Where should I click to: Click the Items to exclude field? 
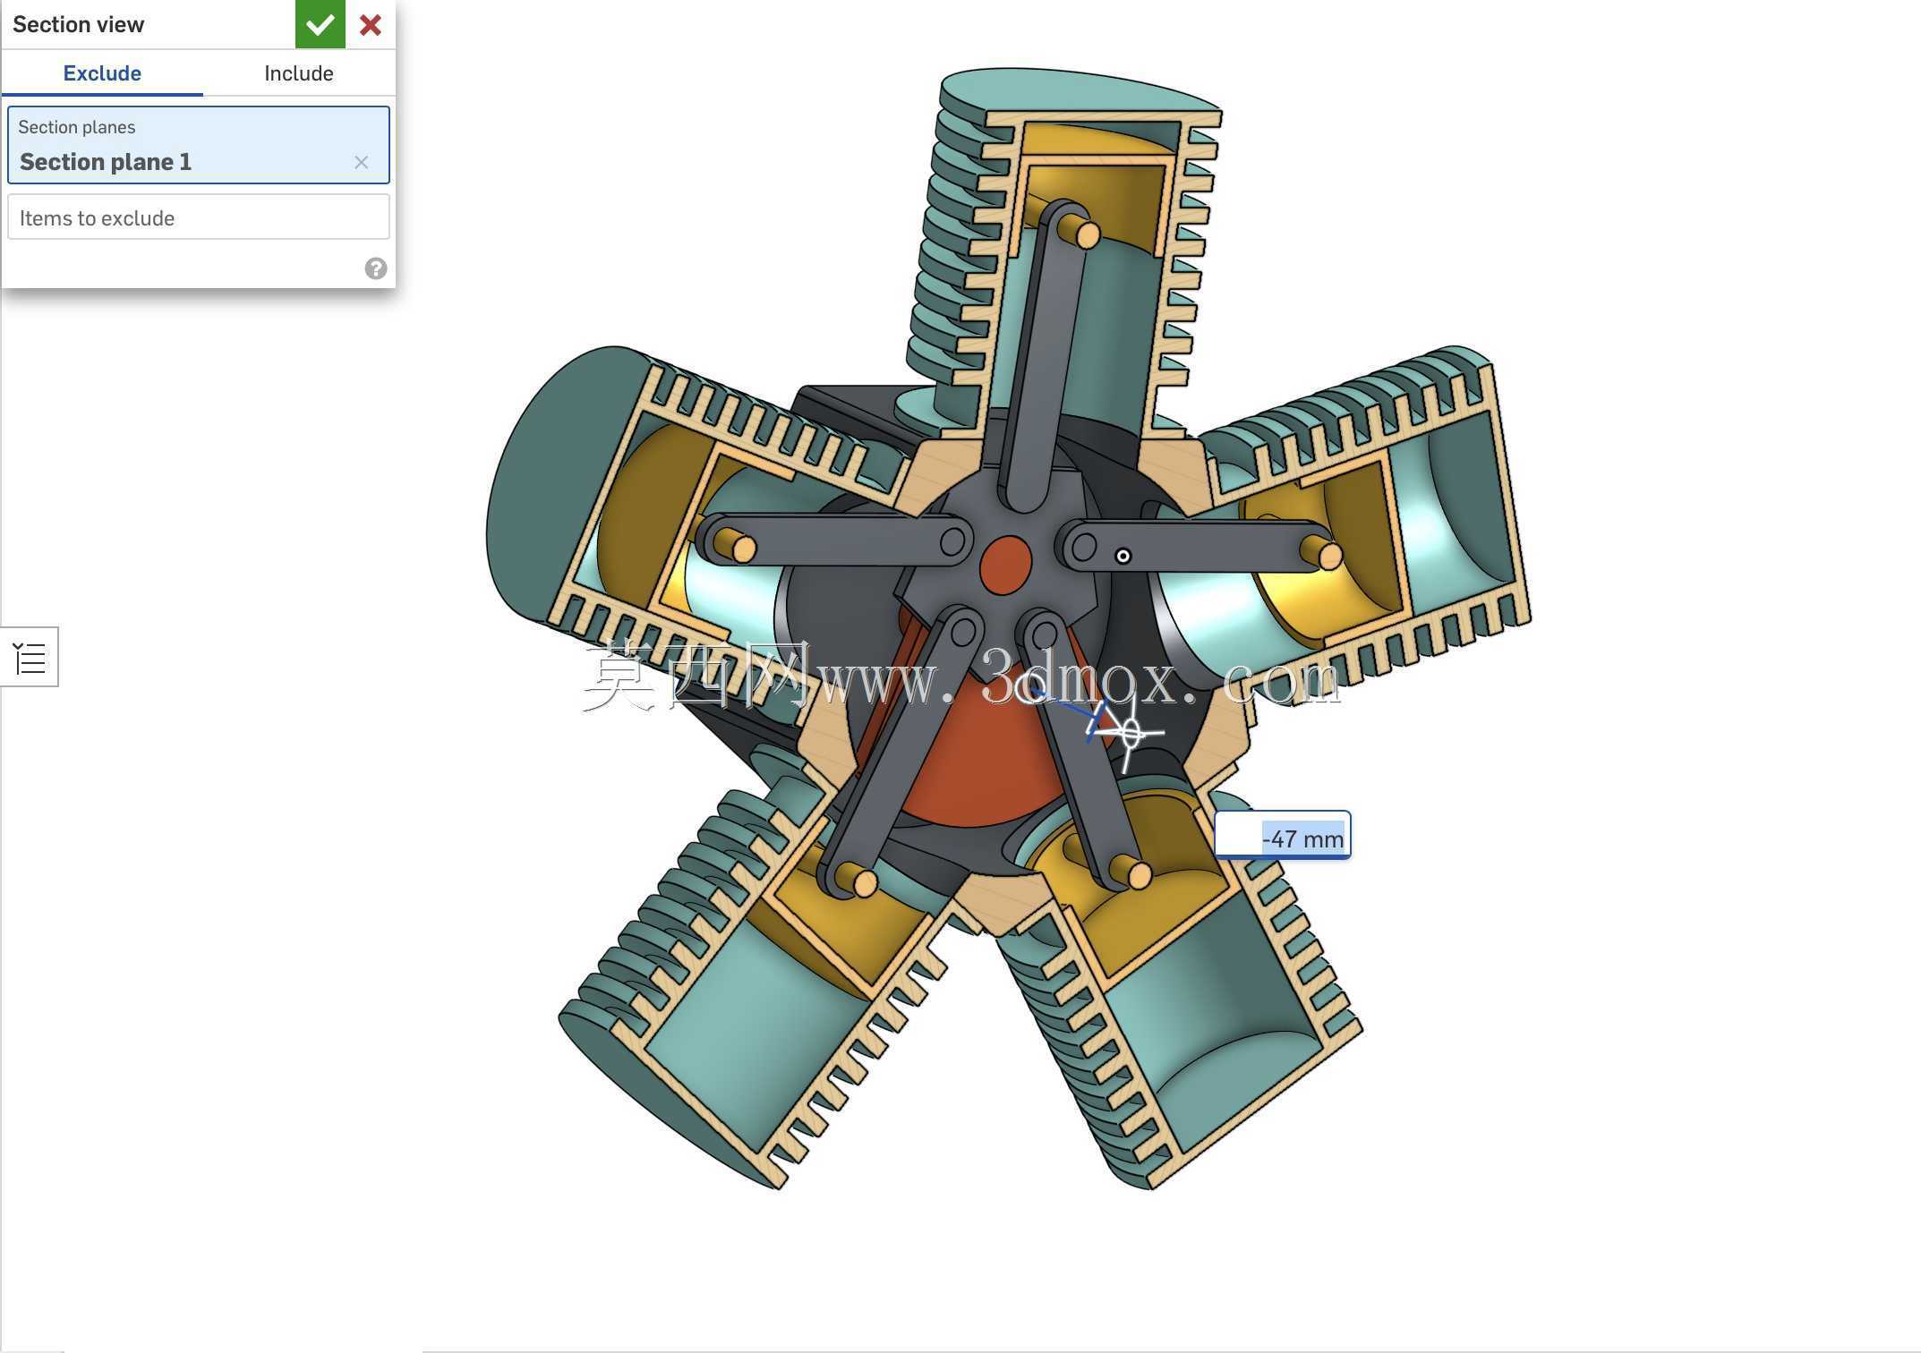pos(199,217)
